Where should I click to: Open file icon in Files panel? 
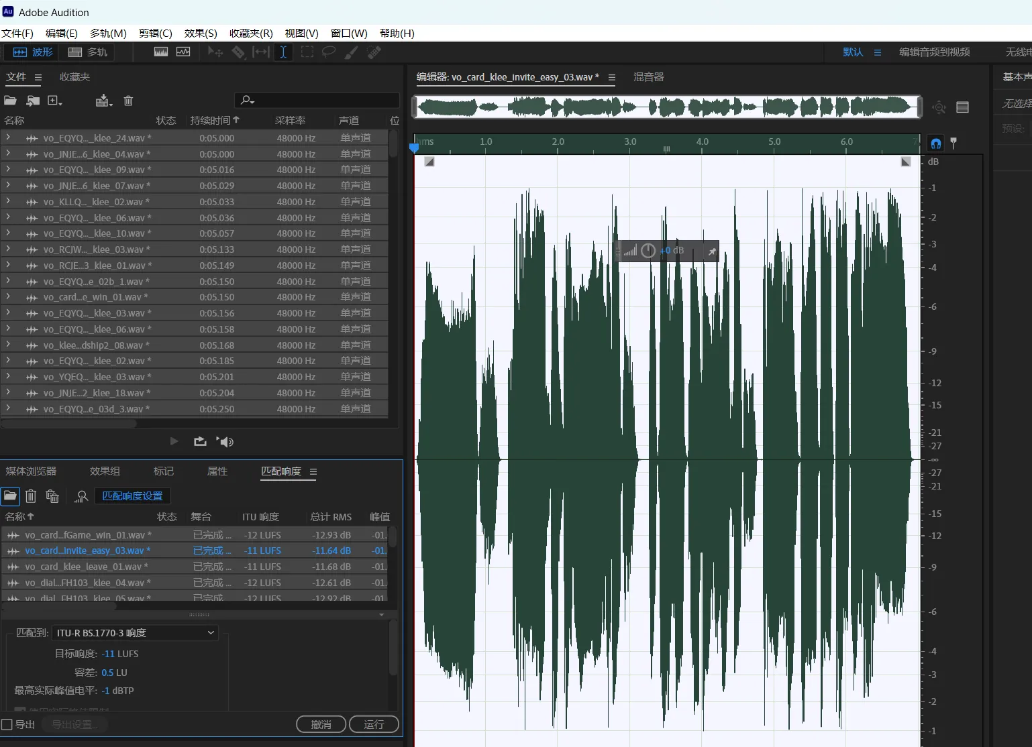(10, 101)
